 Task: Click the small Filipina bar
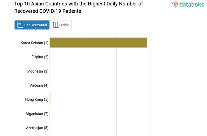pos(50,57)
